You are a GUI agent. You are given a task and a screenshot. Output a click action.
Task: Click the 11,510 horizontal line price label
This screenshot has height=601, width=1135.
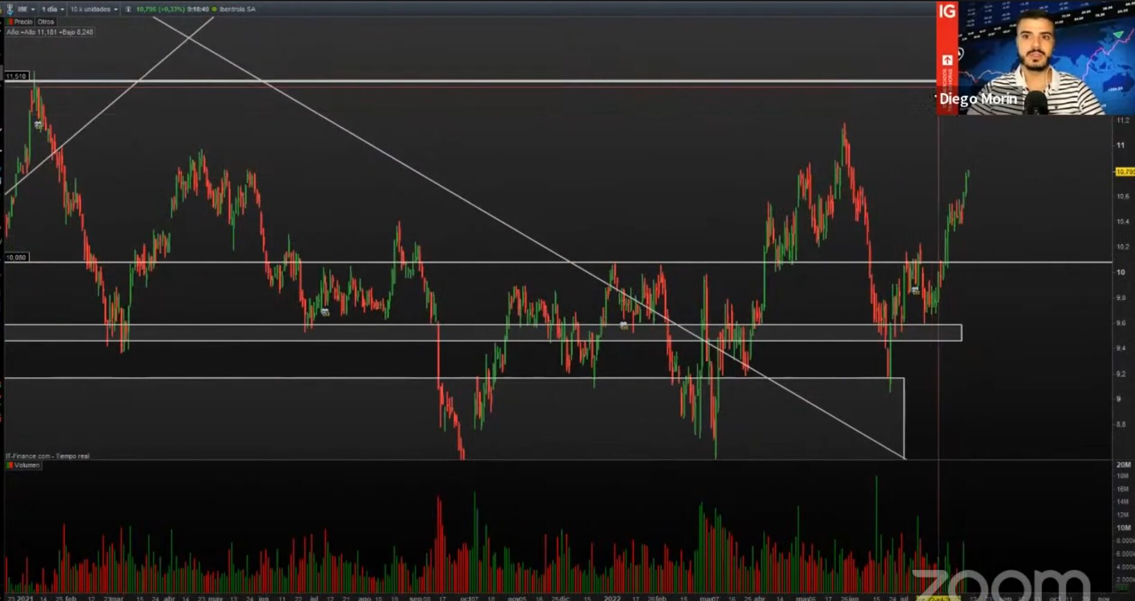click(x=16, y=76)
